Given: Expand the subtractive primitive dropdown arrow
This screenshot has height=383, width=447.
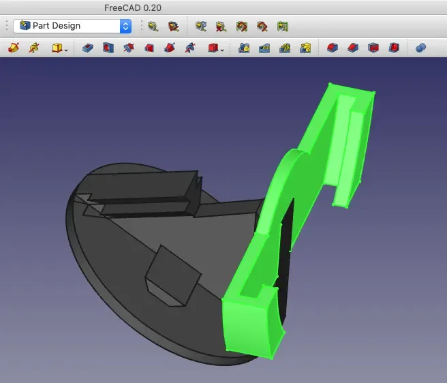Looking at the screenshot, I should [x=222, y=49].
